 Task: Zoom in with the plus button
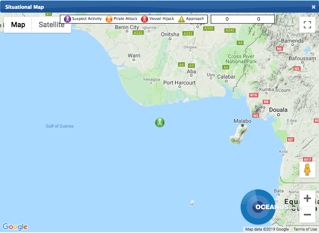[x=307, y=198]
